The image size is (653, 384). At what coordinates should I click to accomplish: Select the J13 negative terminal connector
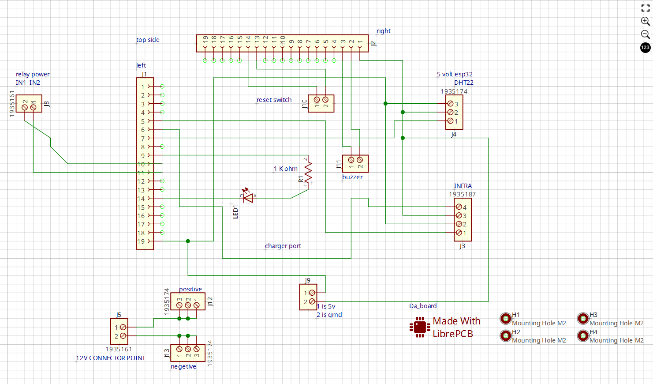click(x=188, y=353)
